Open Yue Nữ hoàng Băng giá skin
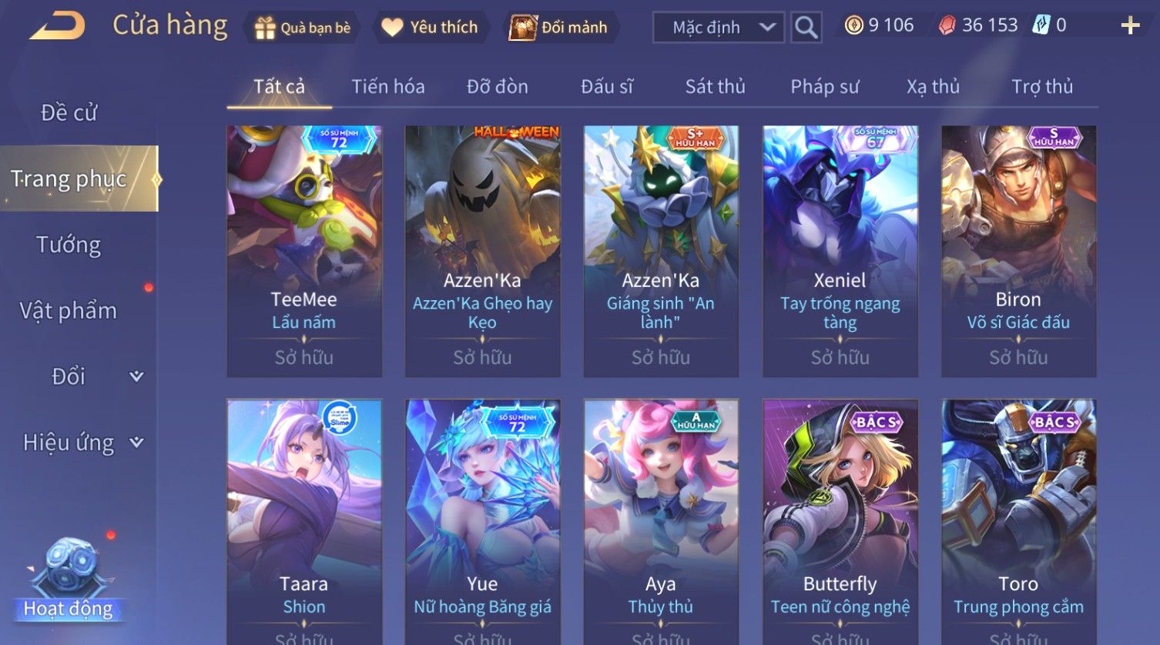1160x645 pixels. click(x=483, y=522)
